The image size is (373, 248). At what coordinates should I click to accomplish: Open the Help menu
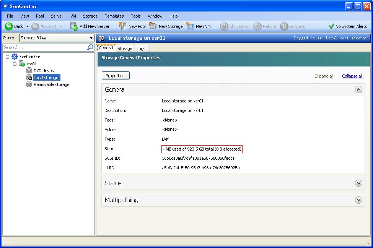[x=174, y=16]
